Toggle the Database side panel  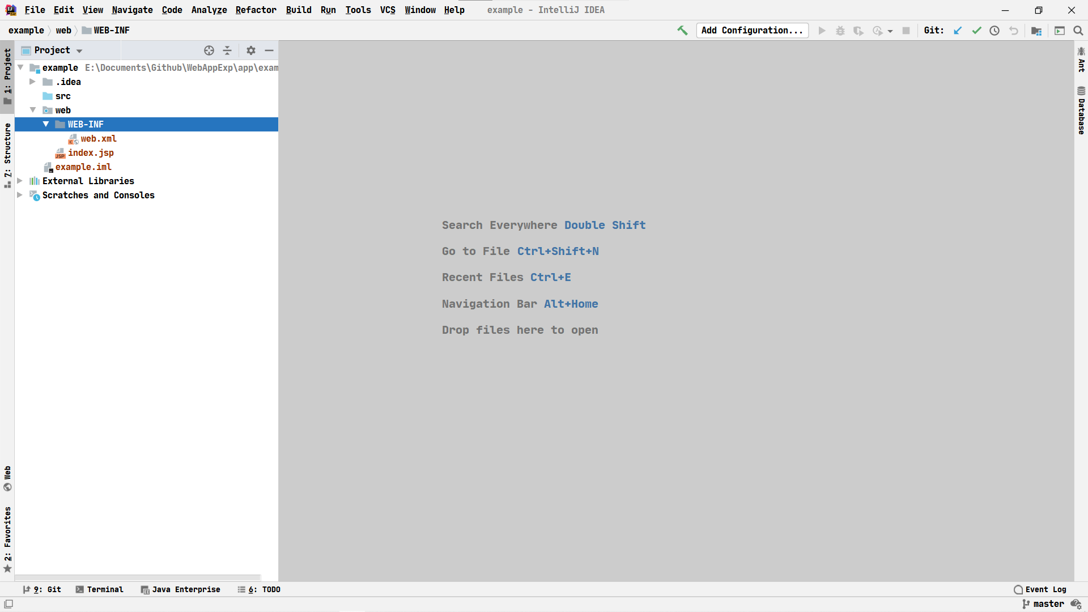[1081, 111]
